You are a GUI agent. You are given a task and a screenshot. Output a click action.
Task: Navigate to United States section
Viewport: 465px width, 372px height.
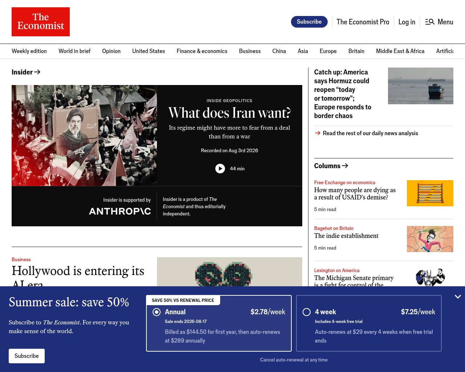click(149, 51)
